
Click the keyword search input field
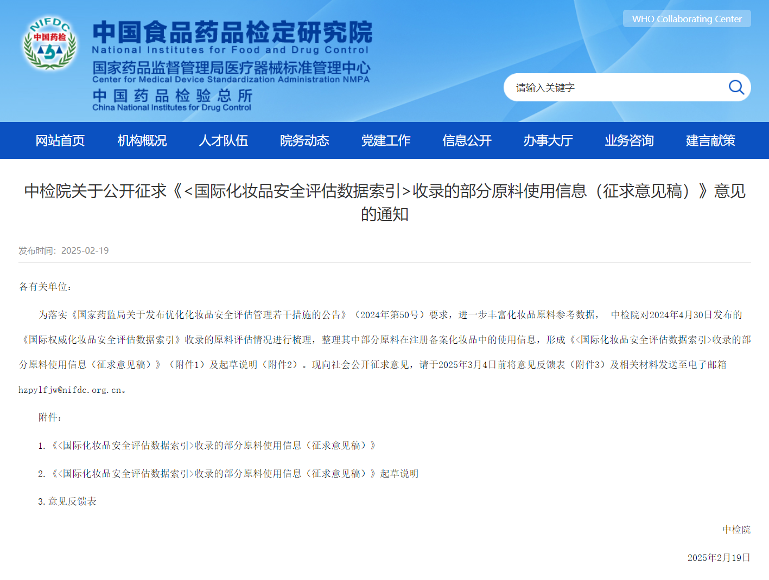click(x=613, y=88)
